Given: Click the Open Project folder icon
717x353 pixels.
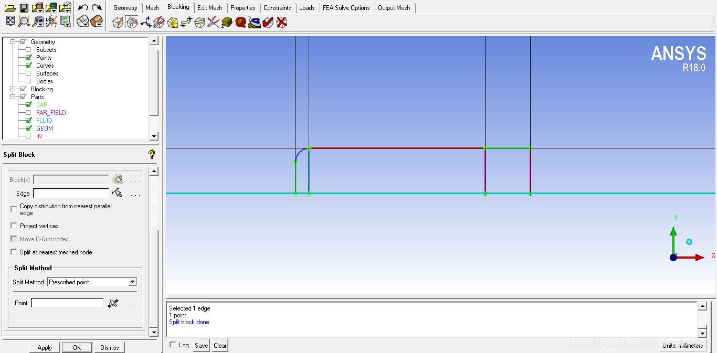Looking at the screenshot, I should tap(10, 8).
